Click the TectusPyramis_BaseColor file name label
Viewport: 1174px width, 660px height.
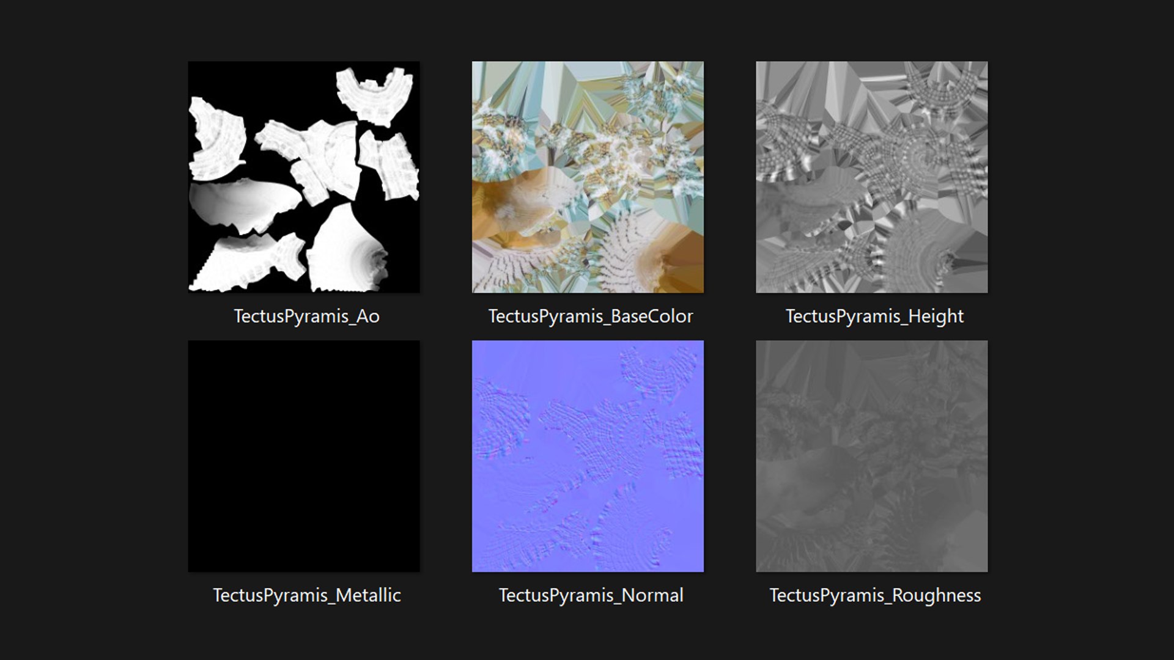click(x=590, y=316)
